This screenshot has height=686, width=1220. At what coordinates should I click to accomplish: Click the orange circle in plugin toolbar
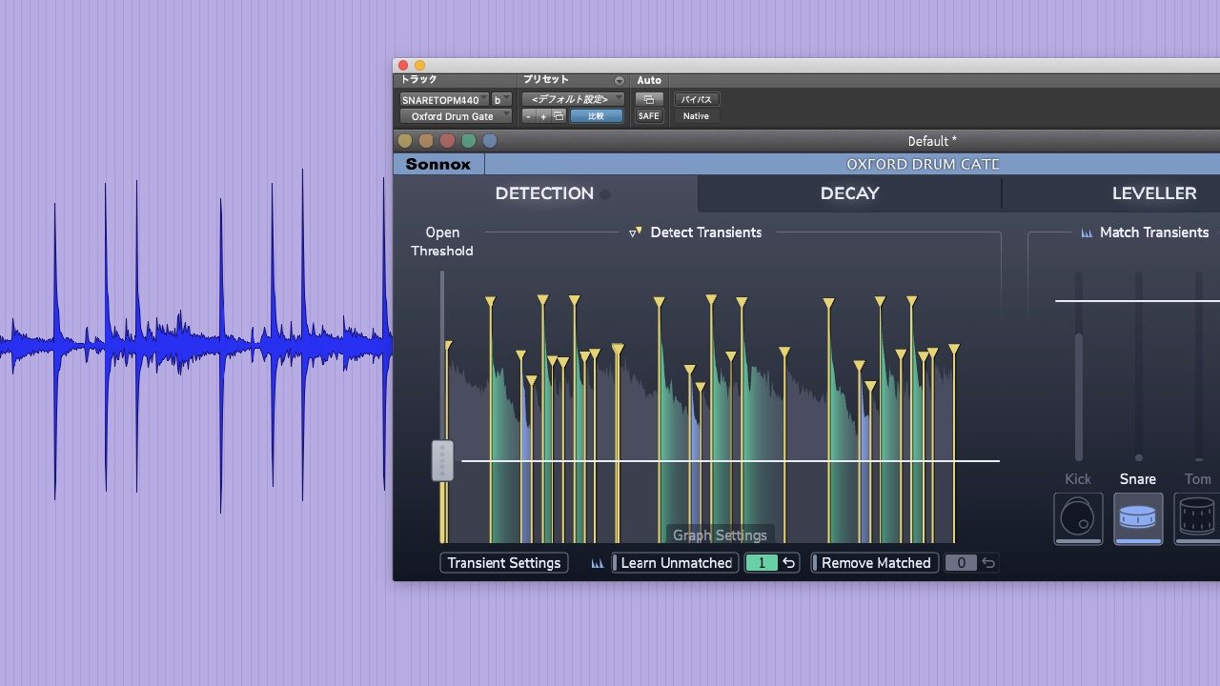tap(426, 141)
